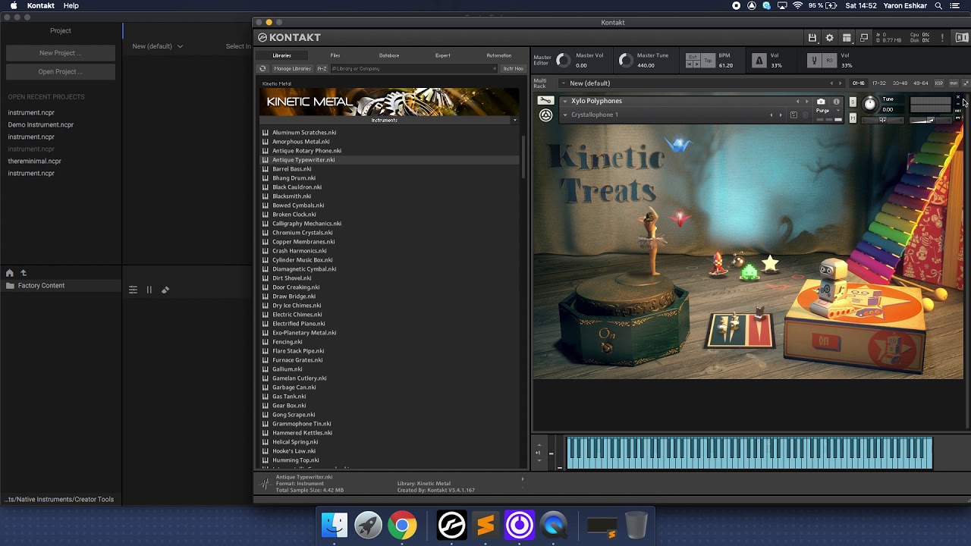
Task: Toggle minimized view icon in Kontakt header
Action: [864, 38]
